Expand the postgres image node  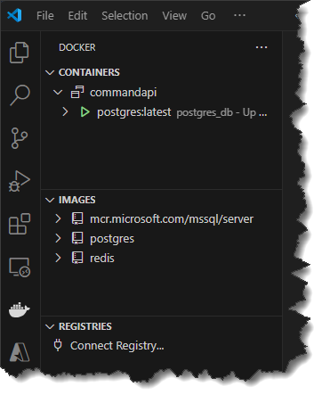tap(58, 238)
